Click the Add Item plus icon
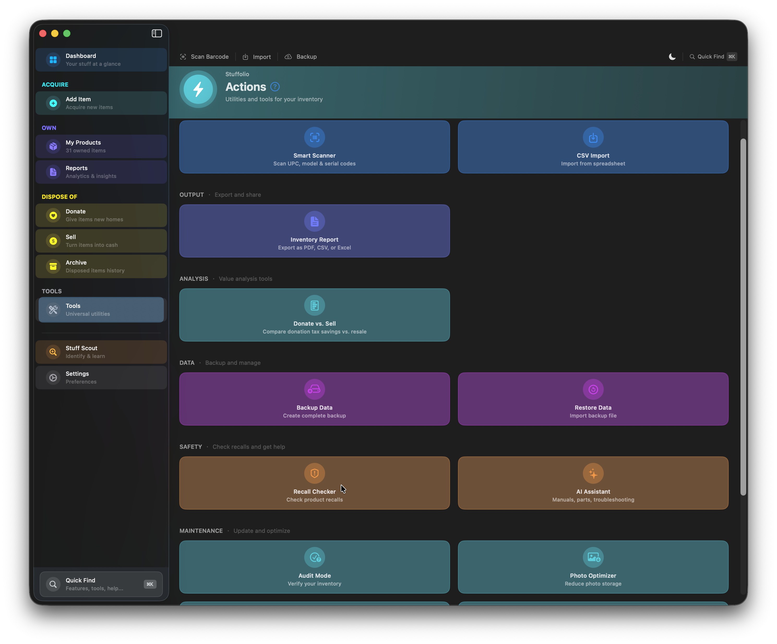 (53, 103)
